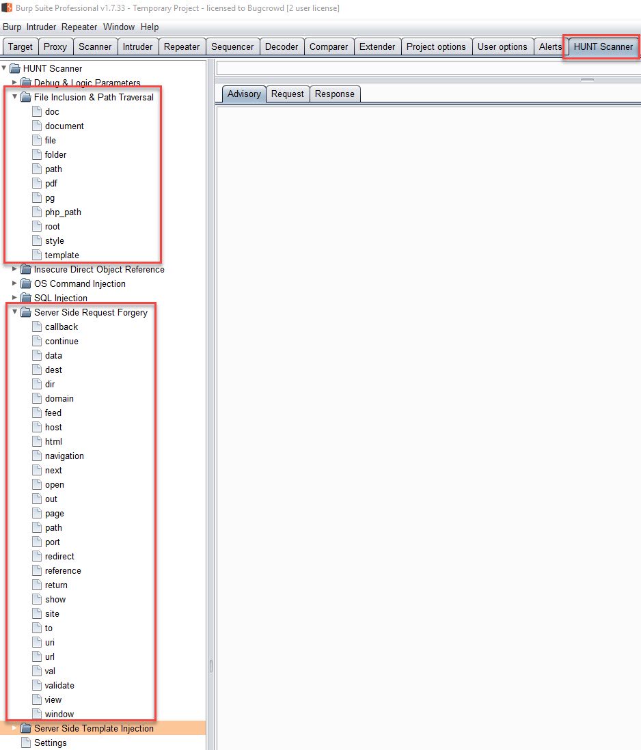Viewport: 641px width, 750px height.
Task: Collapse the HUNT Scanner root node
Action: click(4, 68)
